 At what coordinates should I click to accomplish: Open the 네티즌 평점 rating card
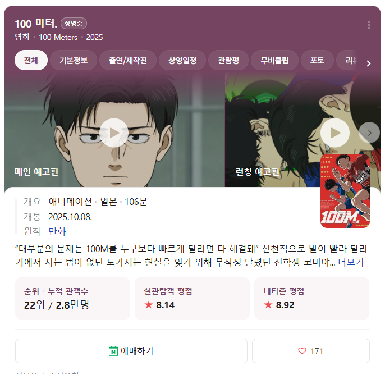click(x=311, y=298)
